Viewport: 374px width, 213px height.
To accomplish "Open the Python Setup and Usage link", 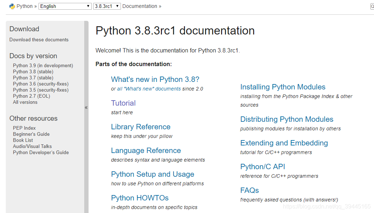I will tap(153, 174).
